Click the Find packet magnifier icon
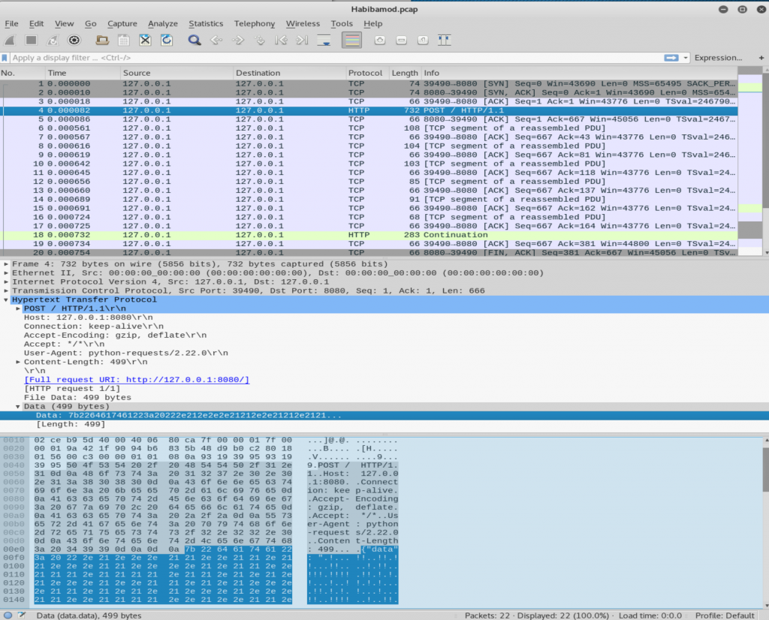 click(x=195, y=41)
